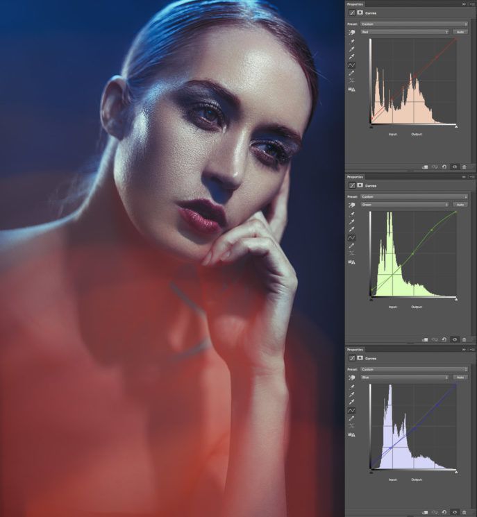This screenshot has width=477, height=517.
Task: Select Properties tab of middle panel
Action: click(x=355, y=177)
